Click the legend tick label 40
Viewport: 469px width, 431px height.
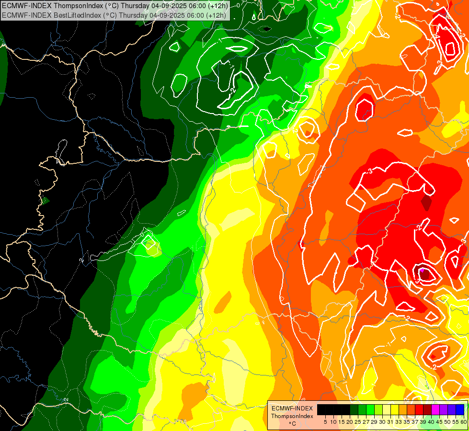click(x=431, y=422)
